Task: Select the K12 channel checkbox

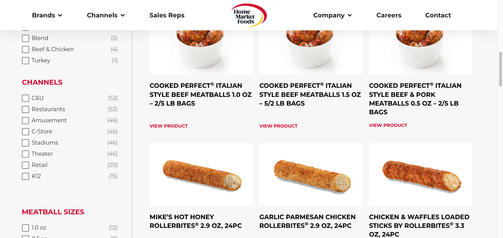Action: (25, 176)
